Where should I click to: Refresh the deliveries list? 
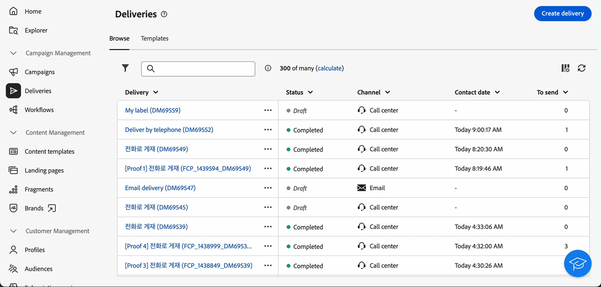(x=581, y=68)
